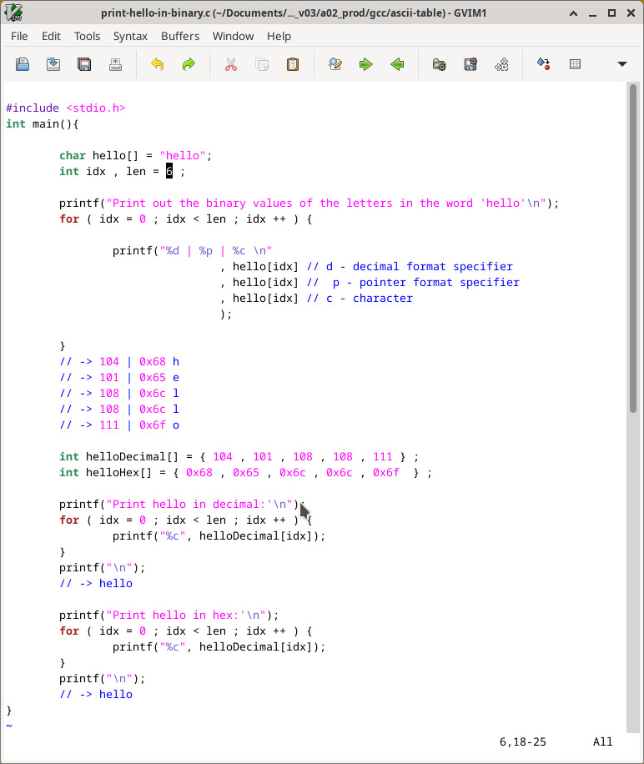Open Find and Replace from the toolbar
The image size is (644, 764).
pyautogui.click(x=335, y=64)
